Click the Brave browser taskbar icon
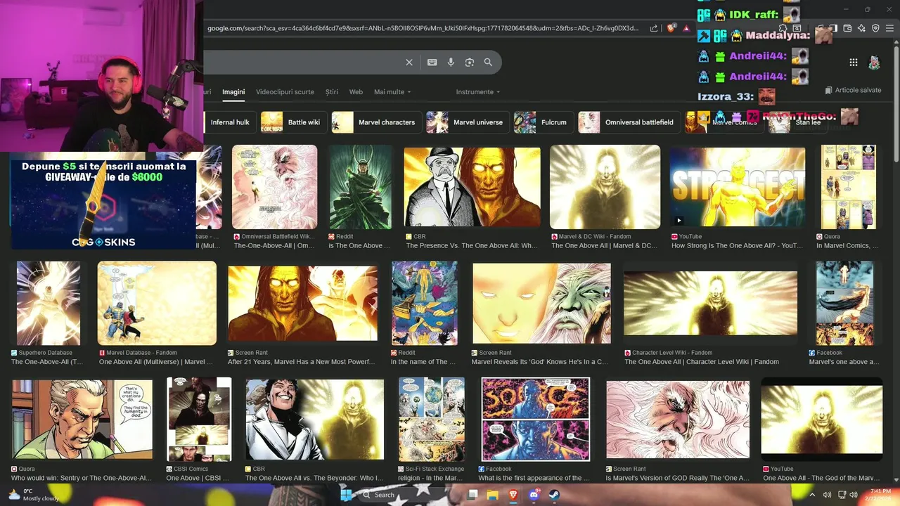Image resolution: width=900 pixels, height=506 pixels. (x=513, y=495)
